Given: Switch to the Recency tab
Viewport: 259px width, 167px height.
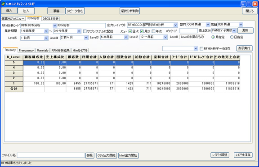Looking at the screenshot, I should [x=10, y=50].
